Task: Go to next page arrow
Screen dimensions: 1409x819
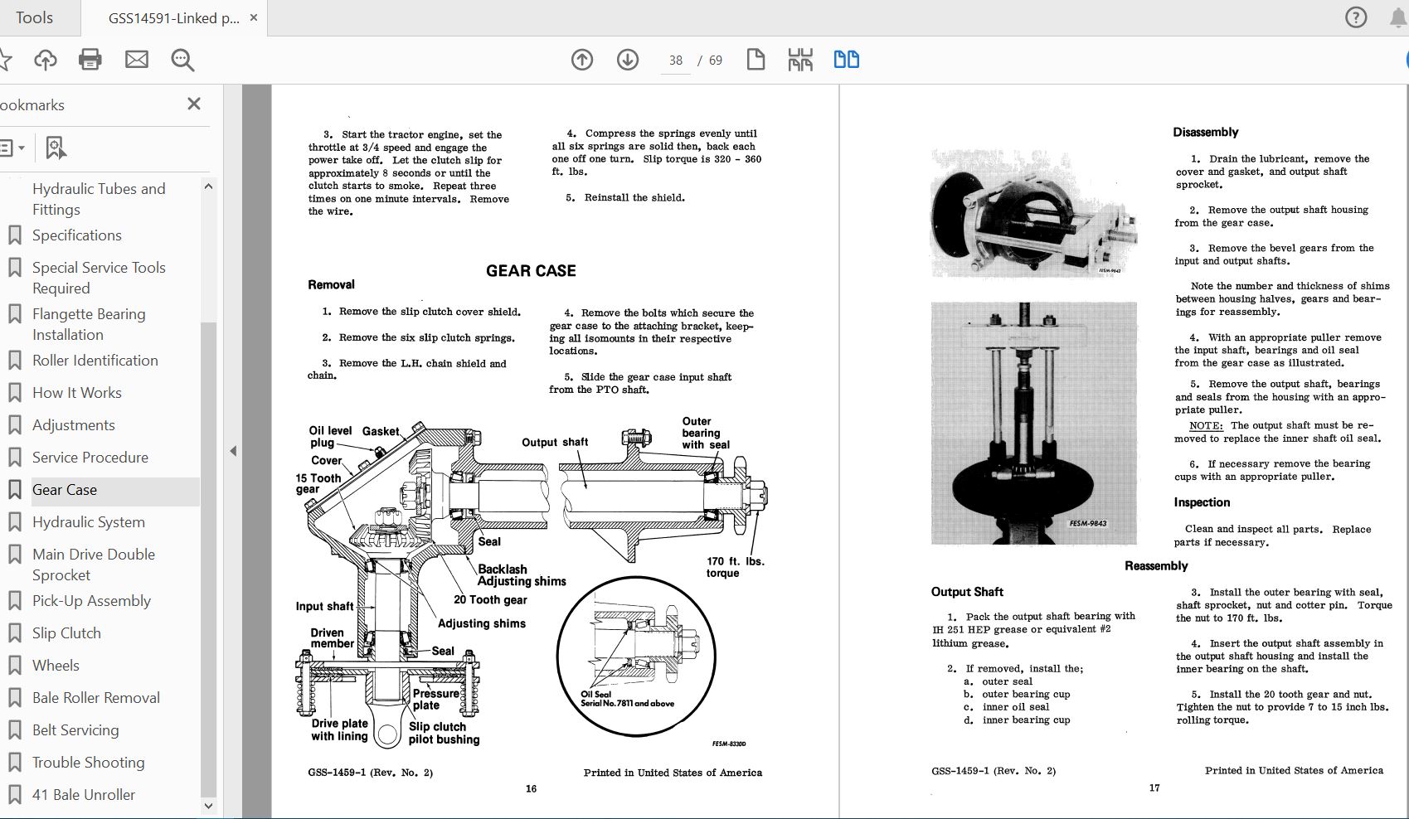Action: coord(628,60)
